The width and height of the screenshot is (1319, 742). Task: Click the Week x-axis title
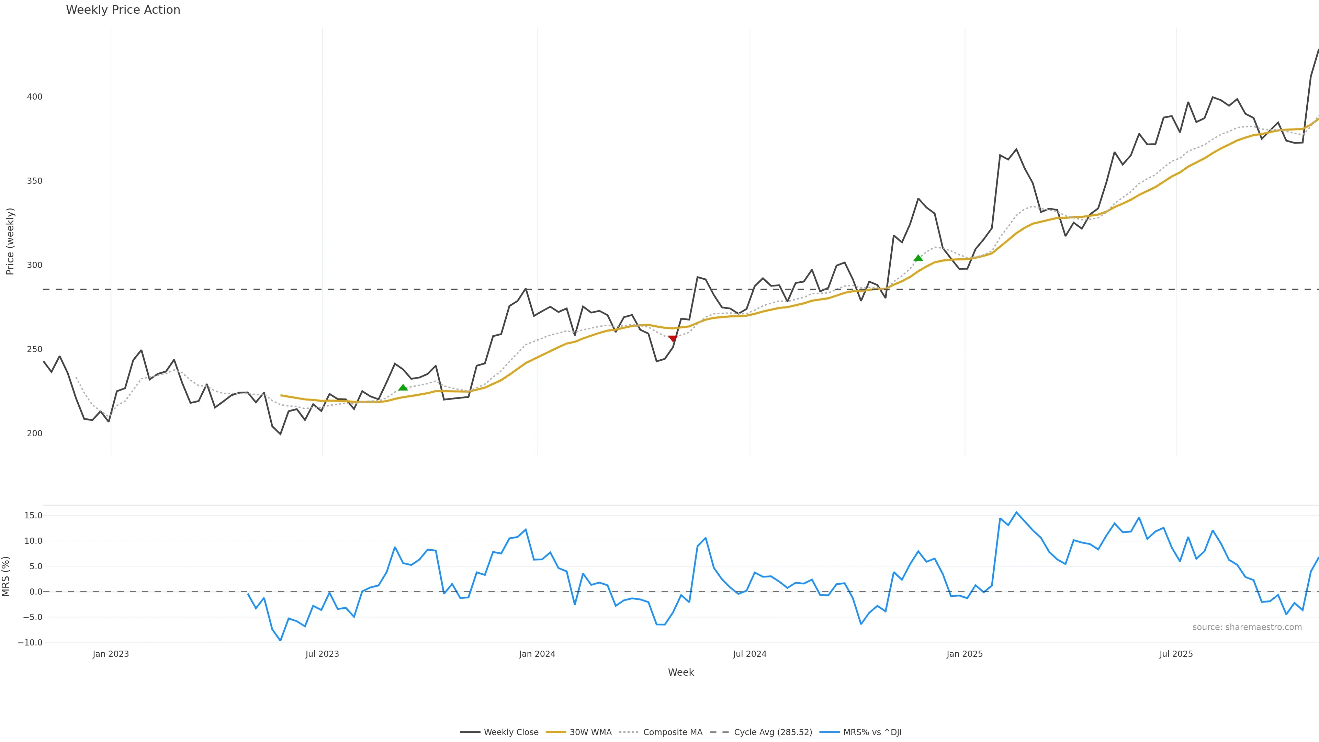tap(680, 672)
